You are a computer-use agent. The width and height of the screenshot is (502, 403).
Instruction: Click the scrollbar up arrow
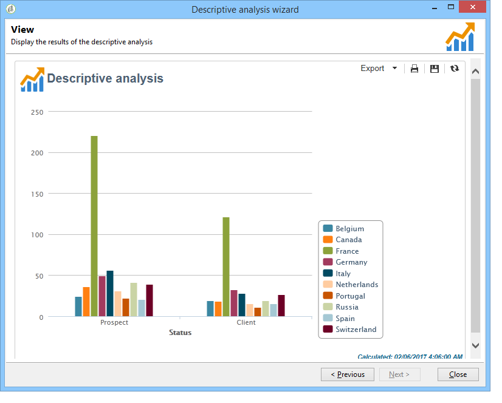[x=475, y=72]
